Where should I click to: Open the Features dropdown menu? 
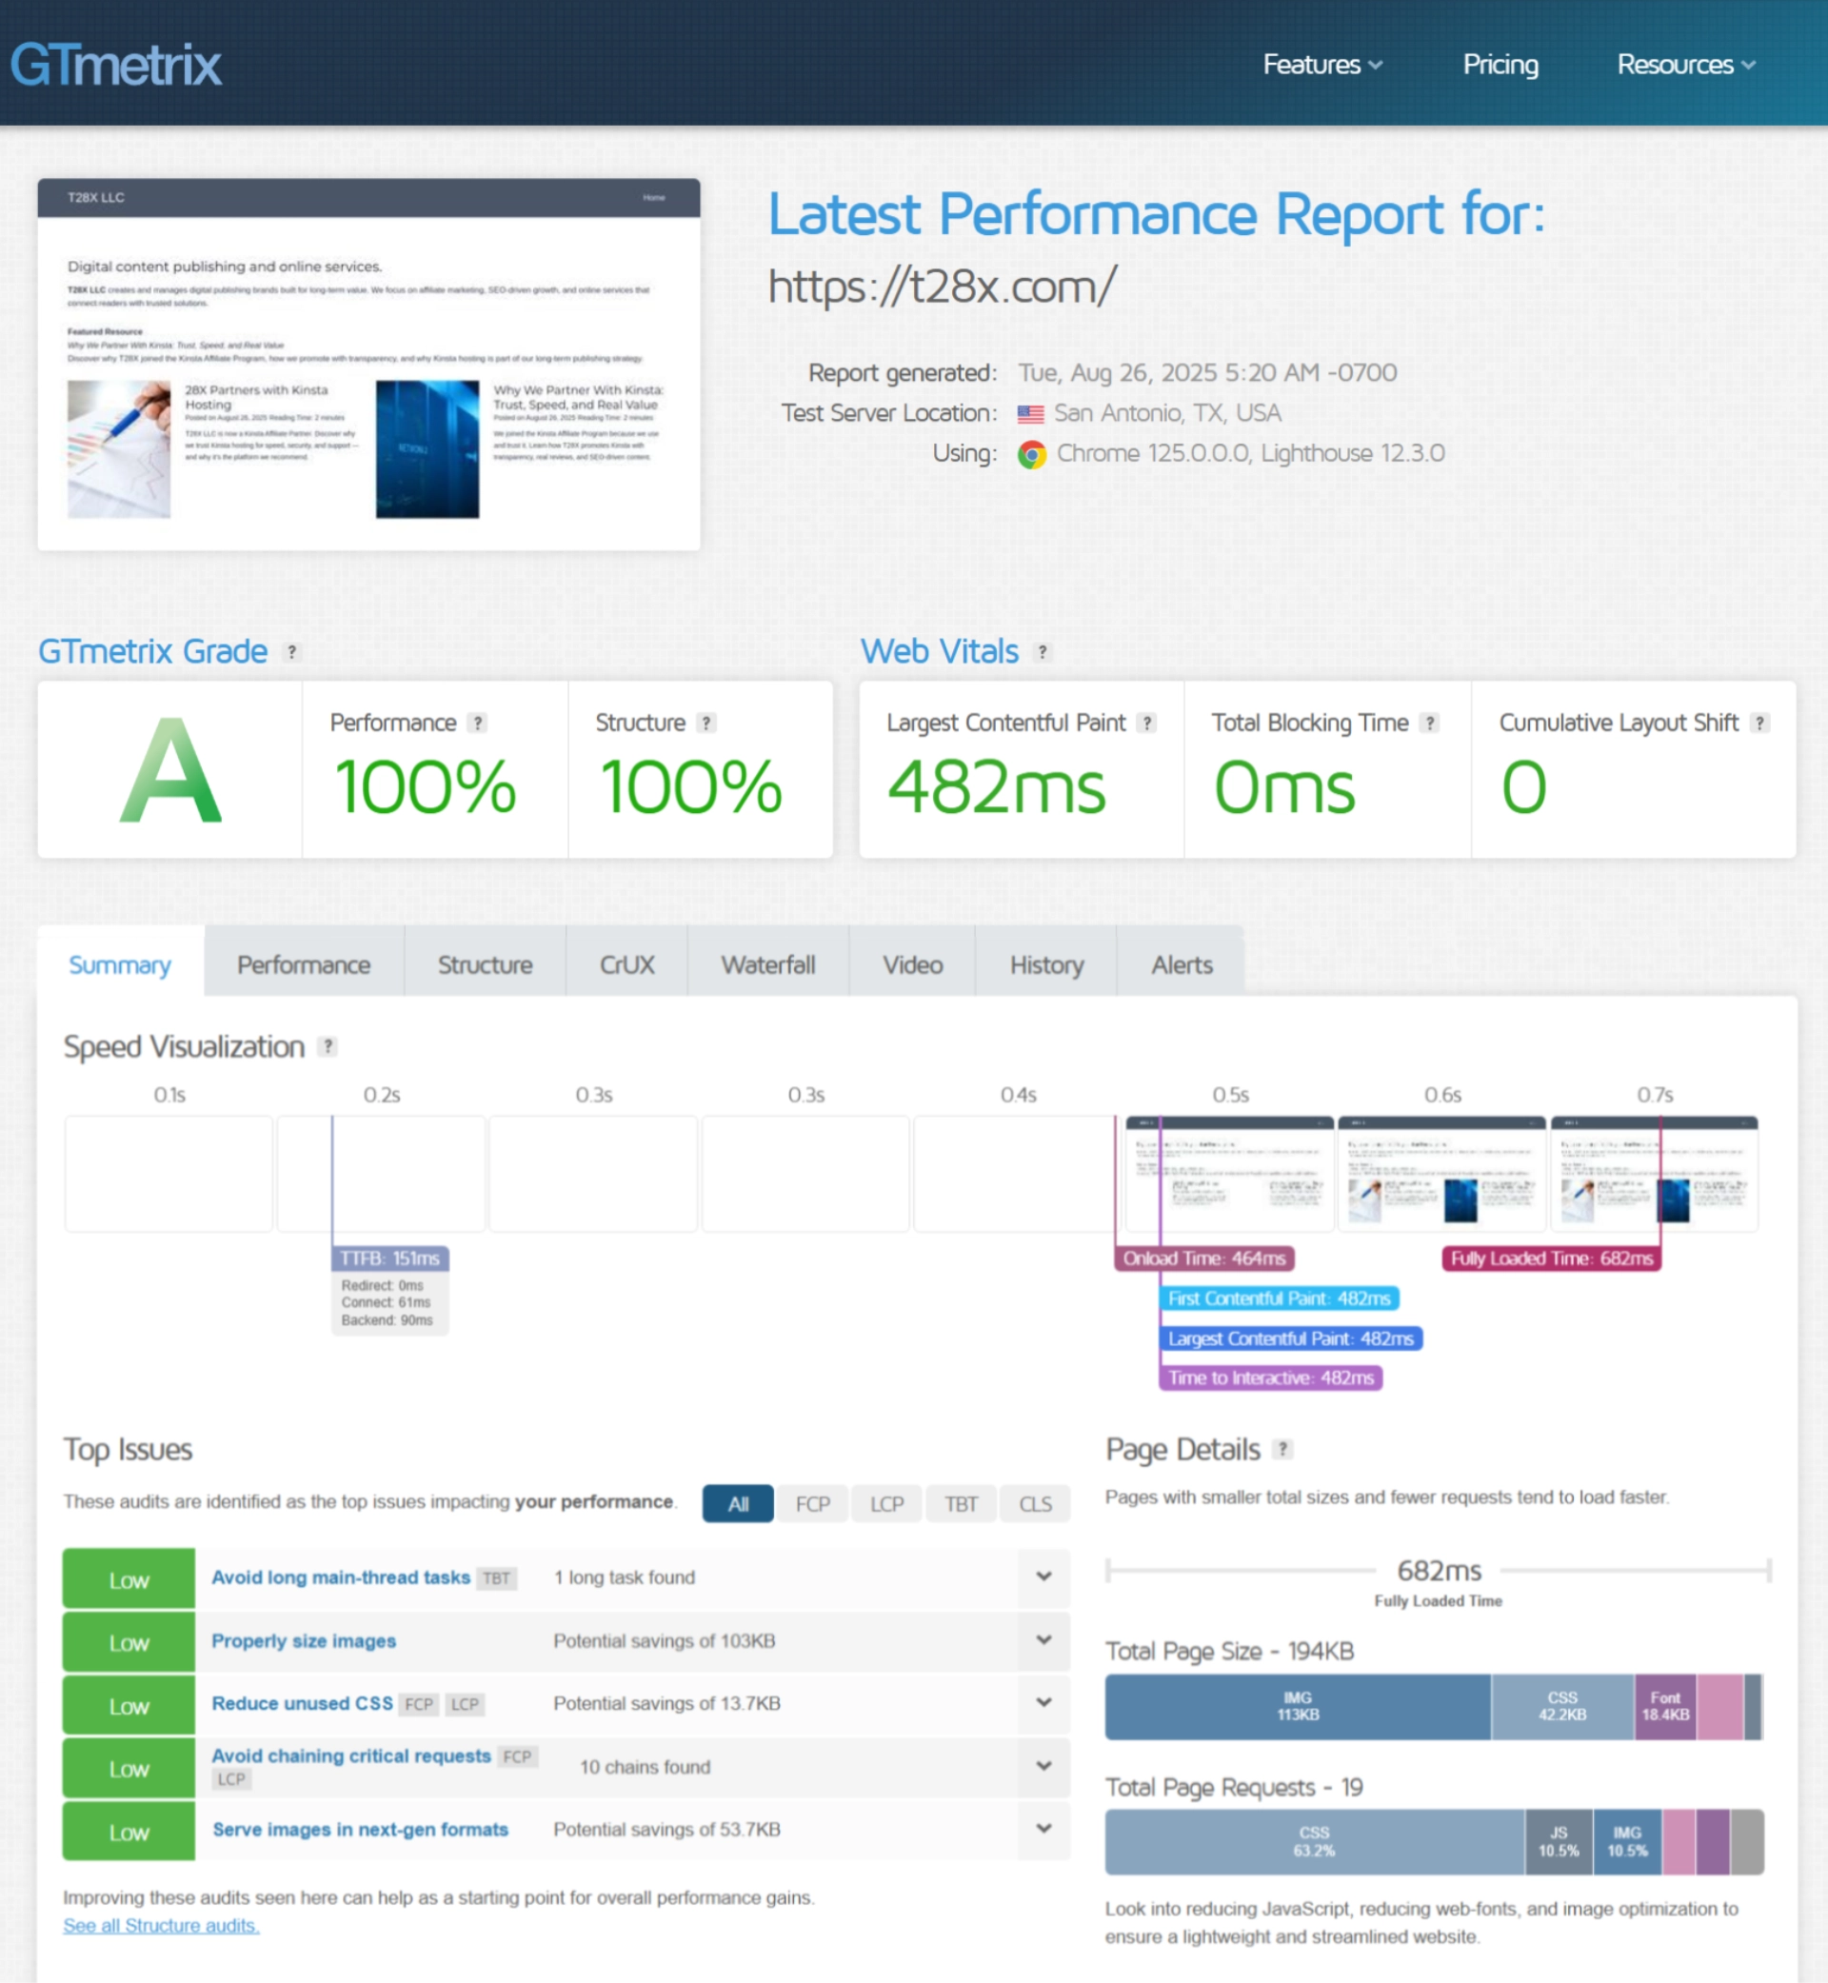1322,66
